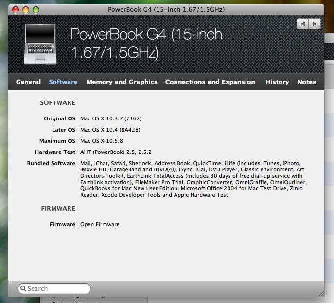
Task: Click "Mac OS X 10.4 (8A428)" value
Action: [x=110, y=130]
